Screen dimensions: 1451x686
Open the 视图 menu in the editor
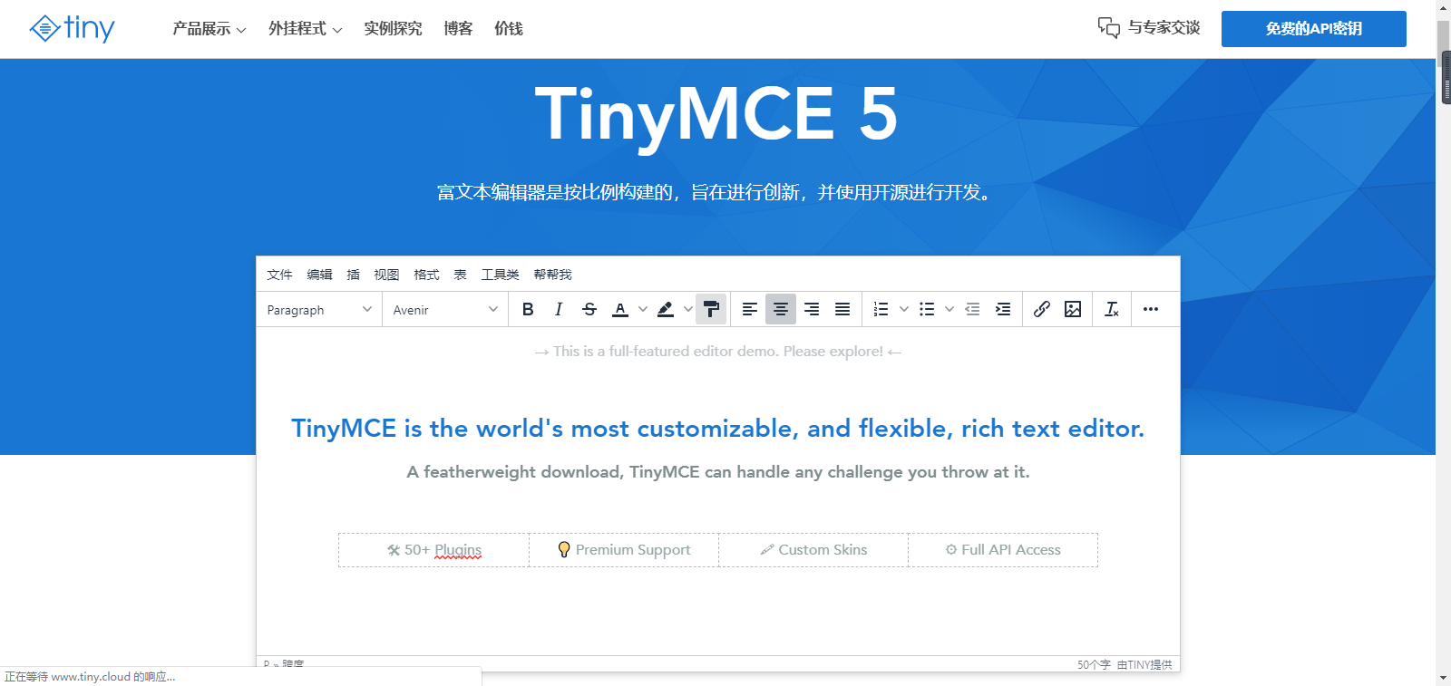click(386, 275)
